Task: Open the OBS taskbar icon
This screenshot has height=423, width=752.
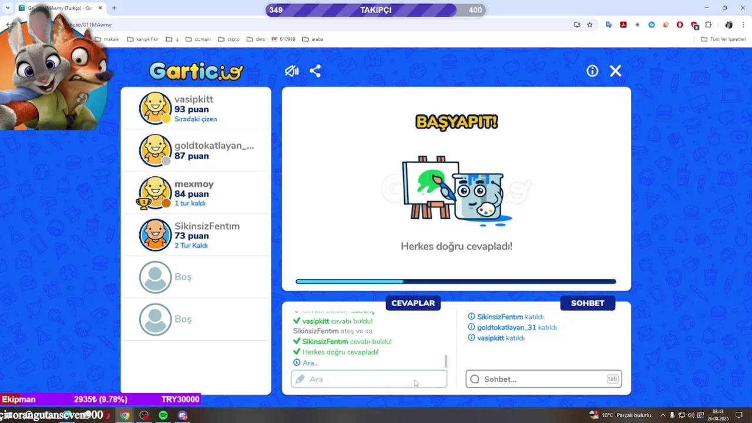Action: [144, 415]
